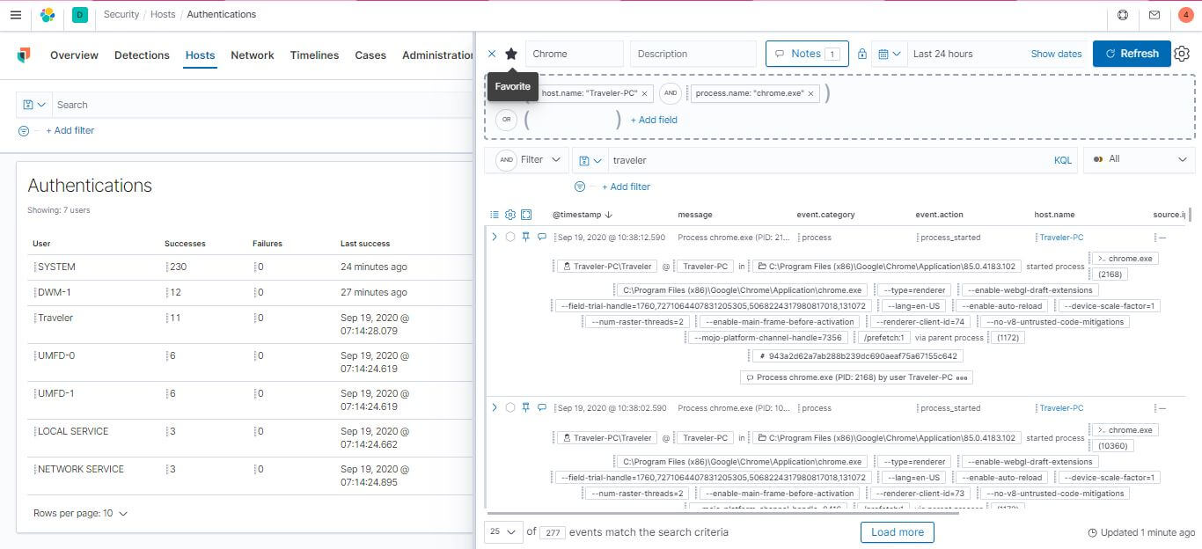Screen dimensions: 1202x549
Task: Switch to the Network tab
Action: click(x=253, y=55)
